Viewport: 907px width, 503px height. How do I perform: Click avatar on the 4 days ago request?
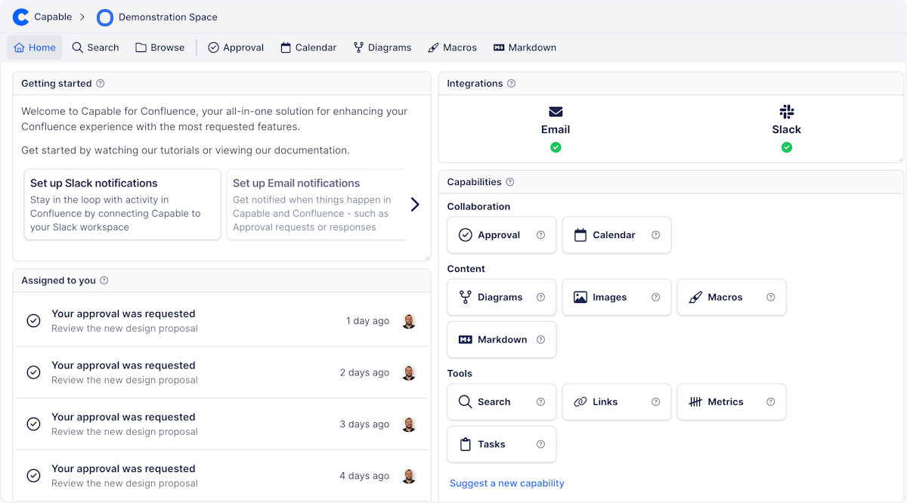[409, 476]
